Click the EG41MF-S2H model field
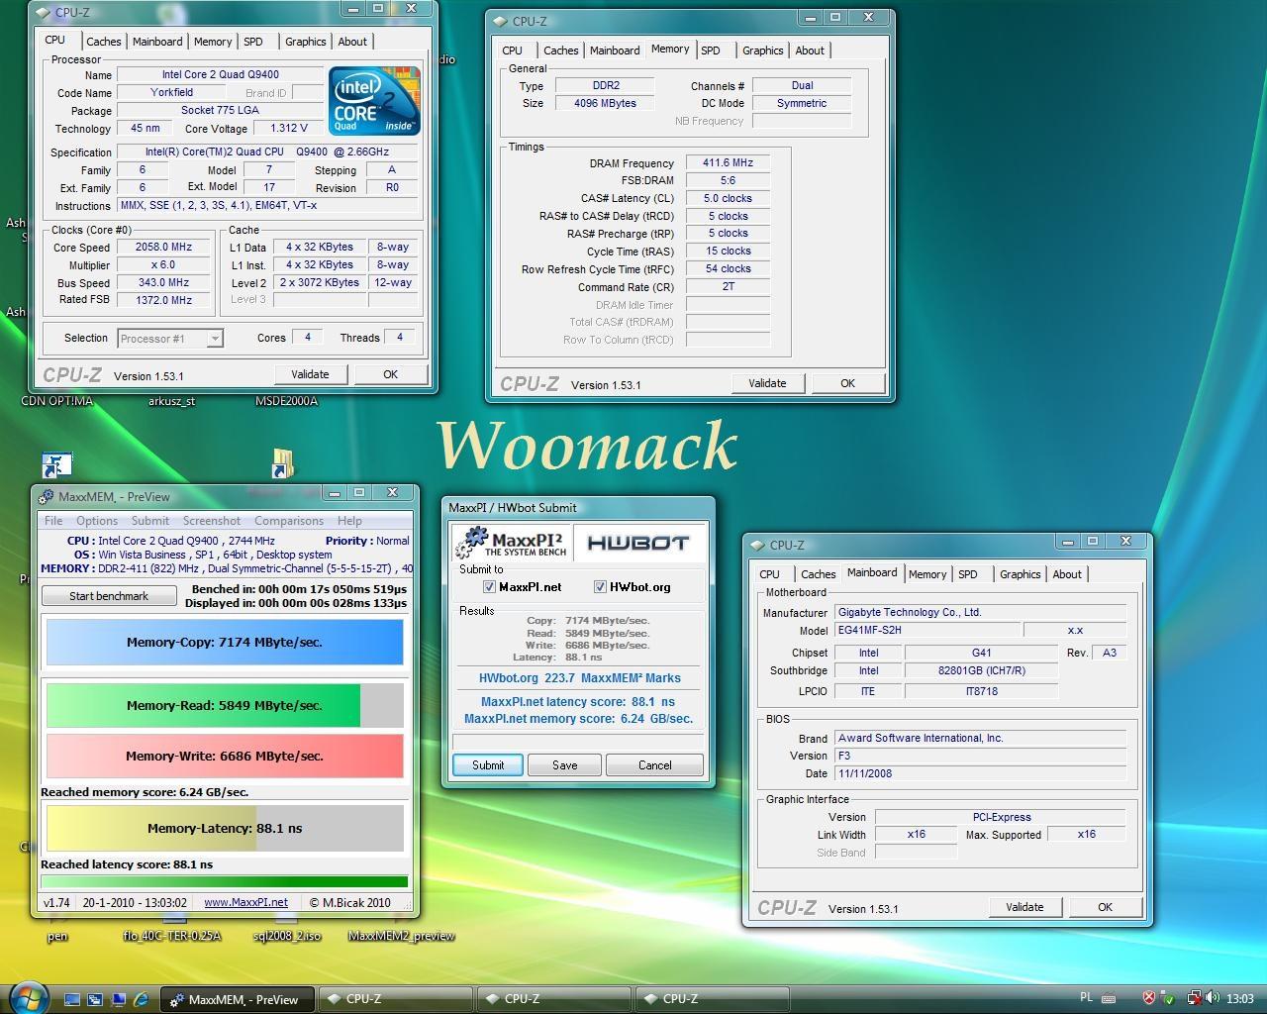The image size is (1267, 1014). (926, 630)
